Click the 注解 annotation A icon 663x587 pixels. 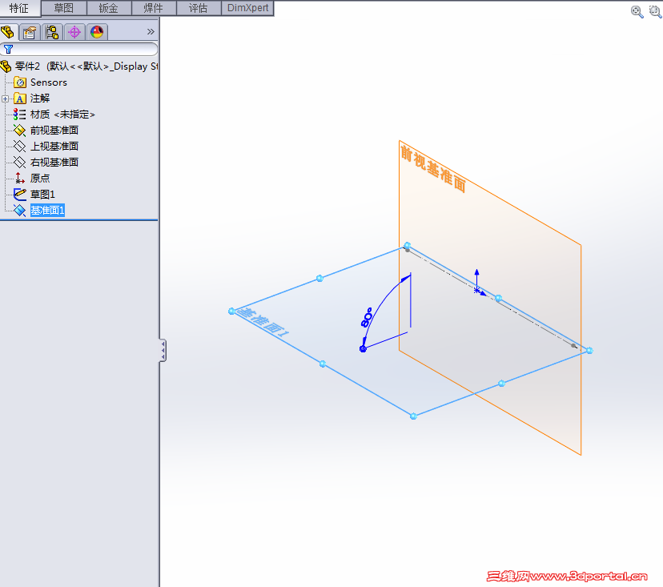tap(20, 99)
